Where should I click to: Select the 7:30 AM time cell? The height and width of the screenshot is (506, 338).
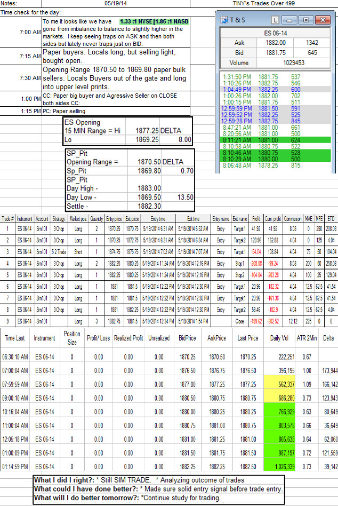21,78
